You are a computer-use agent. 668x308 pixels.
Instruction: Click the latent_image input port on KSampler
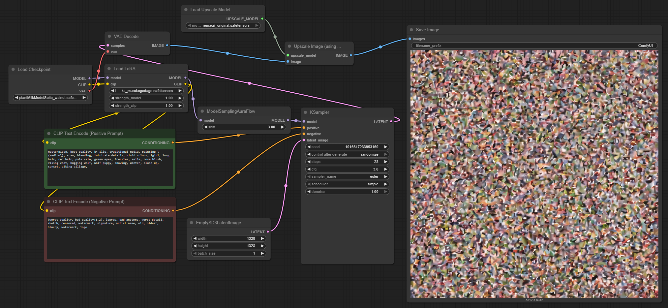(304, 140)
